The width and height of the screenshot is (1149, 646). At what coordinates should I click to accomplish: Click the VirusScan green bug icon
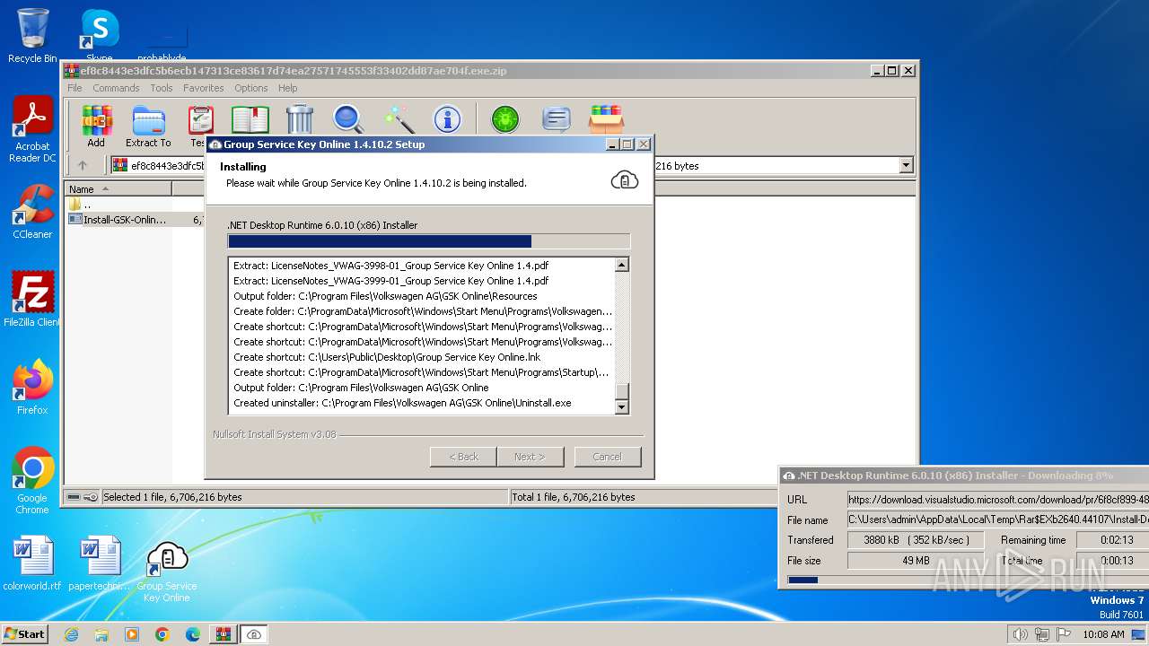[504, 119]
